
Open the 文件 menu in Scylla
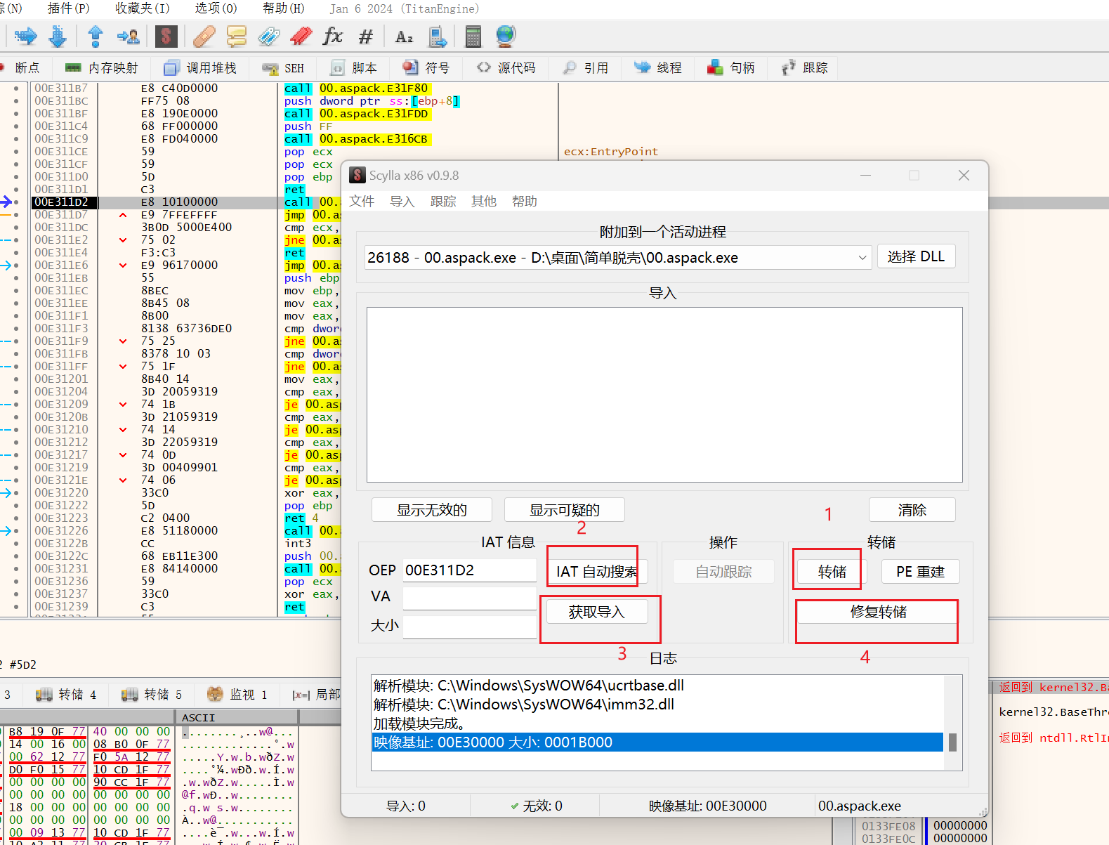pos(362,202)
